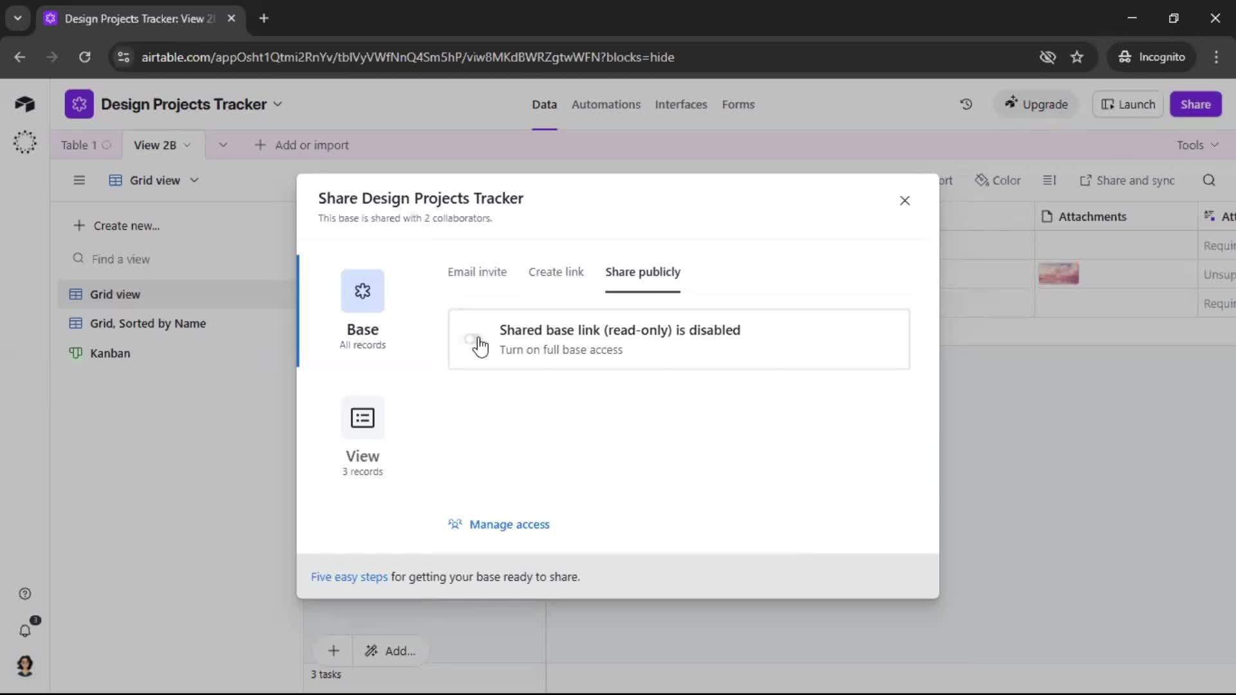Click the site info icon in address bar
Image resolution: width=1236 pixels, height=695 pixels.
point(123,57)
